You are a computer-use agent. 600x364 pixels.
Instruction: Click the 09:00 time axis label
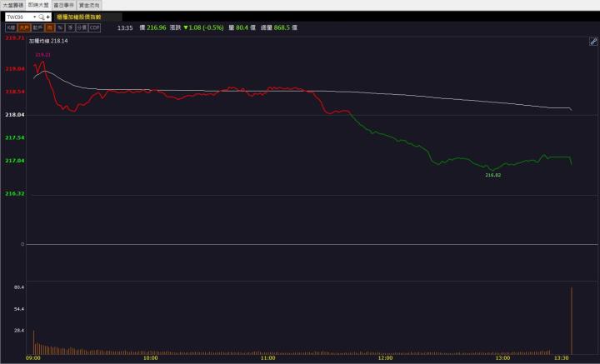coord(33,358)
